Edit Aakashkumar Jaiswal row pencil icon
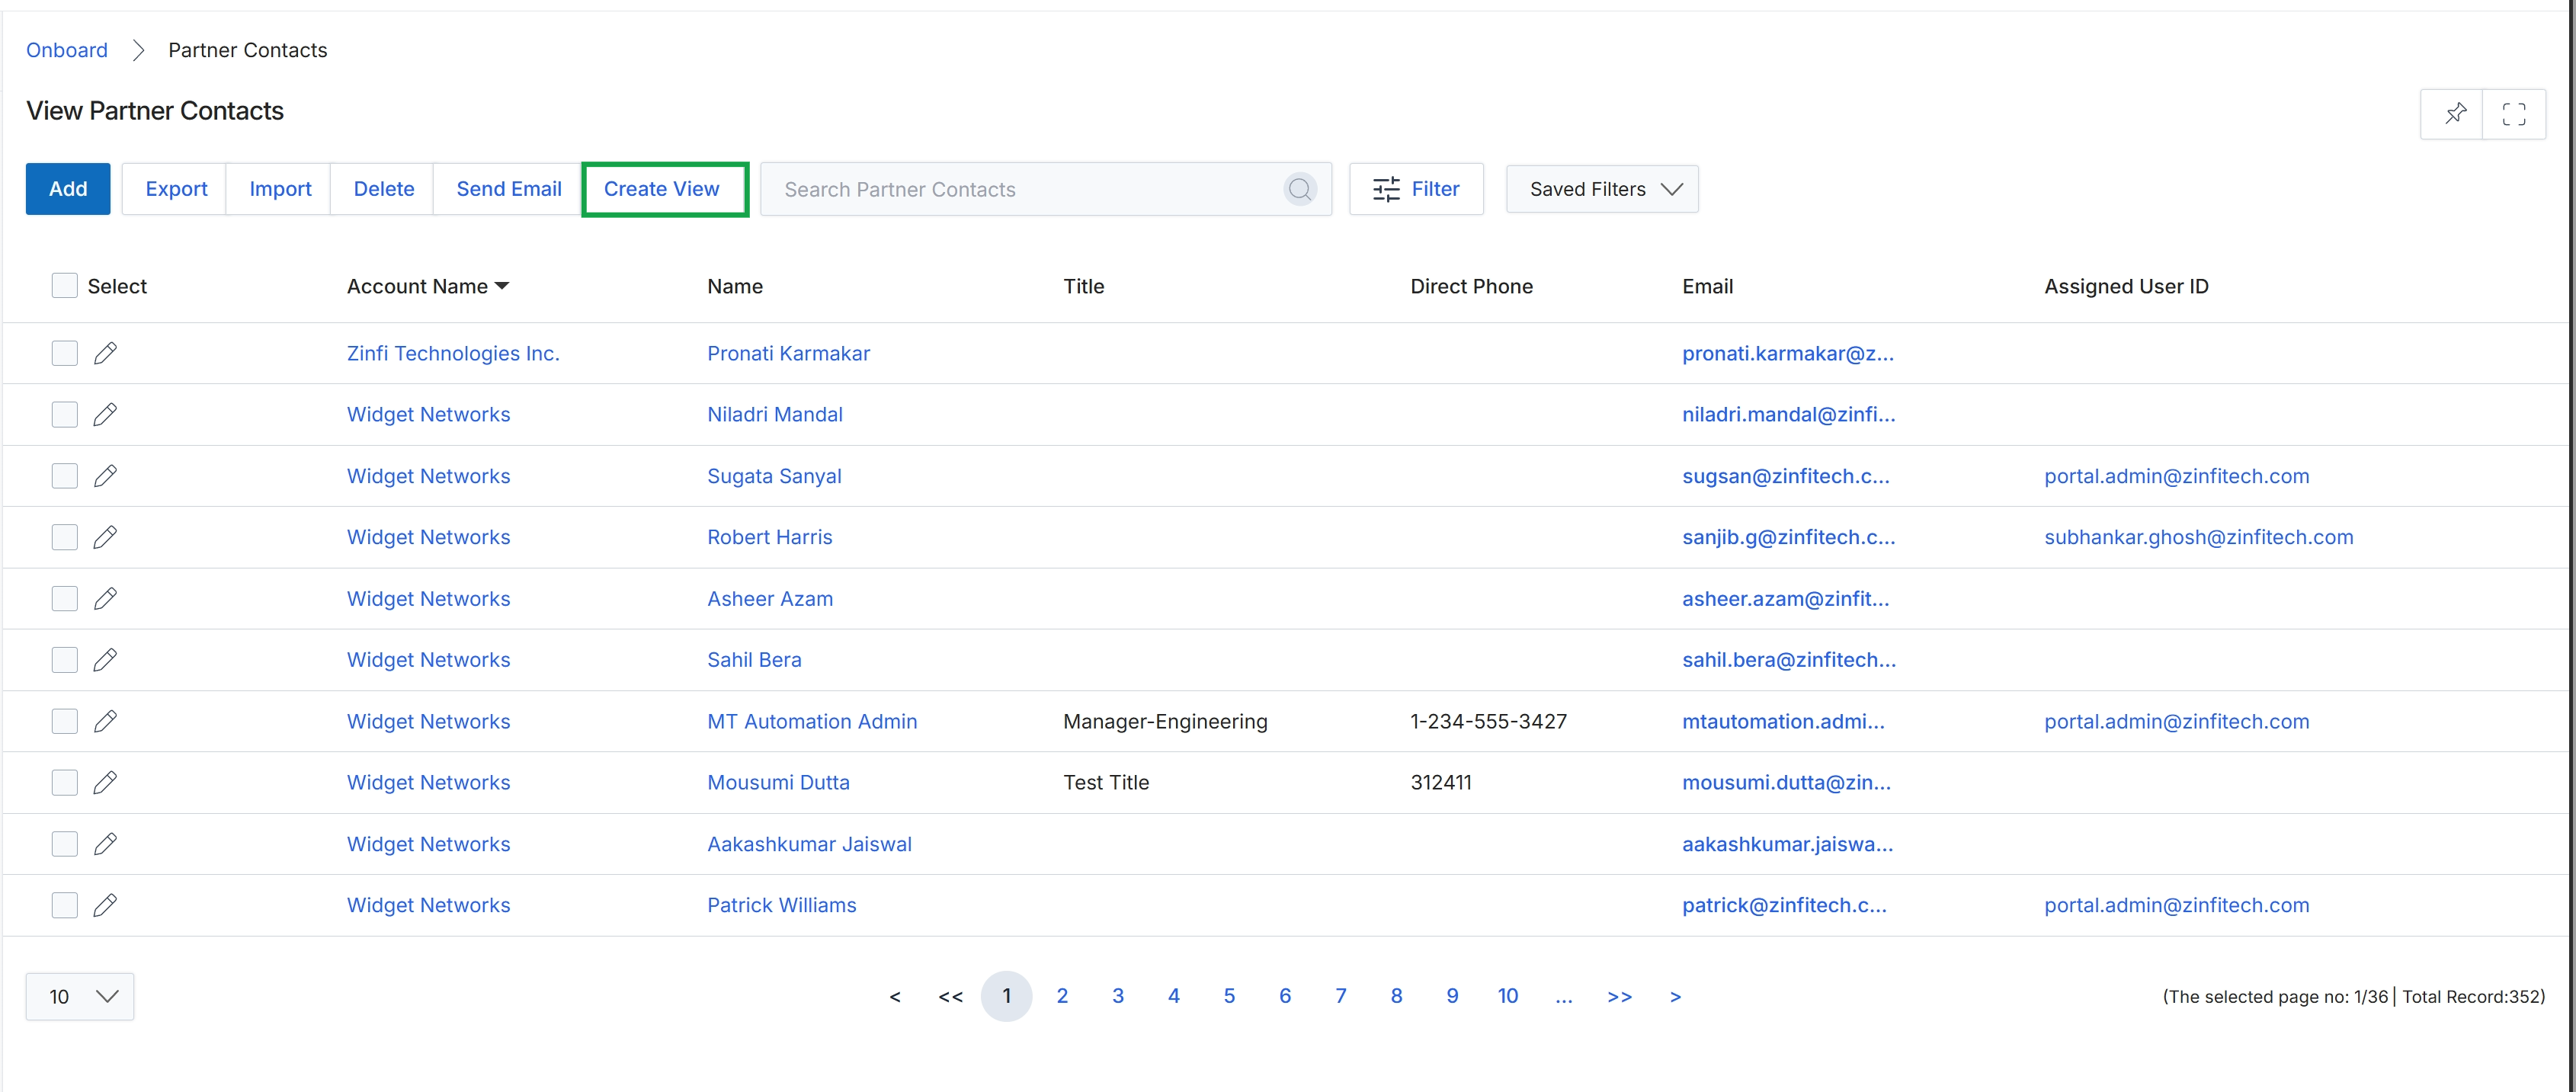Image resolution: width=2576 pixels, height=1092 pixels. pos(105,844)
